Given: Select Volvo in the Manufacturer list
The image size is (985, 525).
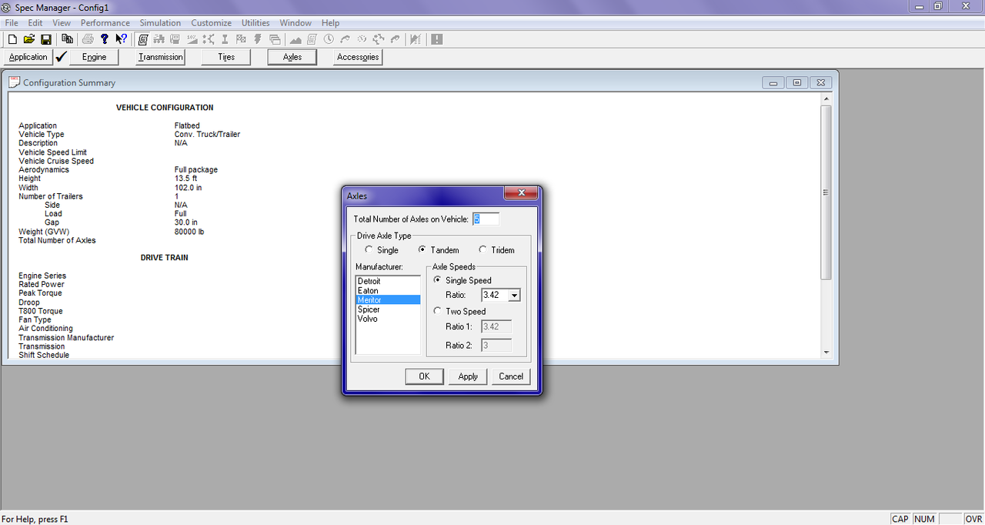Looking at the screenshot, I should pyautogui.click(x=388, y=319).
